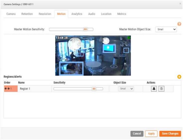Image resolution: width=183 pixels, height=140 pixels.
Task: Click the Apply button
Action: pos(151,134)
